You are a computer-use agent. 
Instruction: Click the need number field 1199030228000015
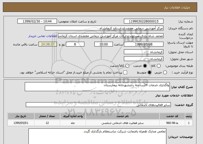pos(144,21)
